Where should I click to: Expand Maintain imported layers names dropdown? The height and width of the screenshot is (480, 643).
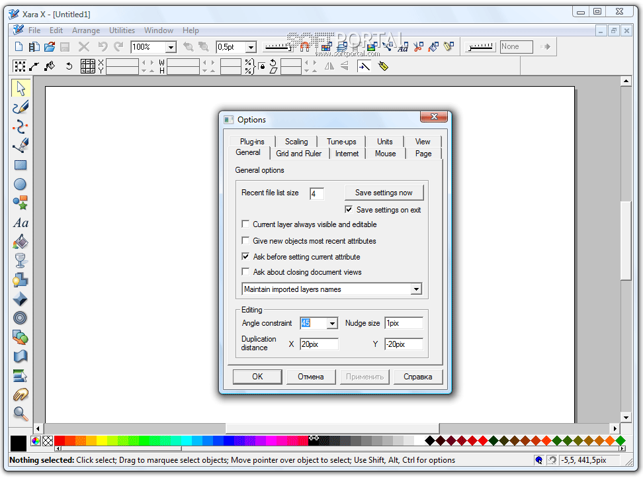click(416, 289)
